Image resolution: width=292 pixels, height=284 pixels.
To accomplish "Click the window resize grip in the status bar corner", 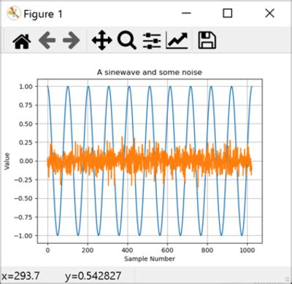I will 288,280.
